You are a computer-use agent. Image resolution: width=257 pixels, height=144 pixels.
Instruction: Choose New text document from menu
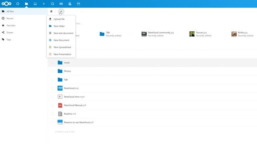pyautogui.click(x=61, y=33)
